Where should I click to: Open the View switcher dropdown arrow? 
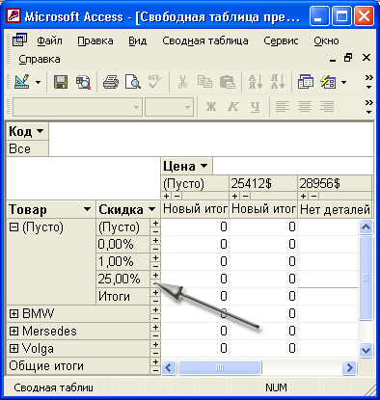38,82
